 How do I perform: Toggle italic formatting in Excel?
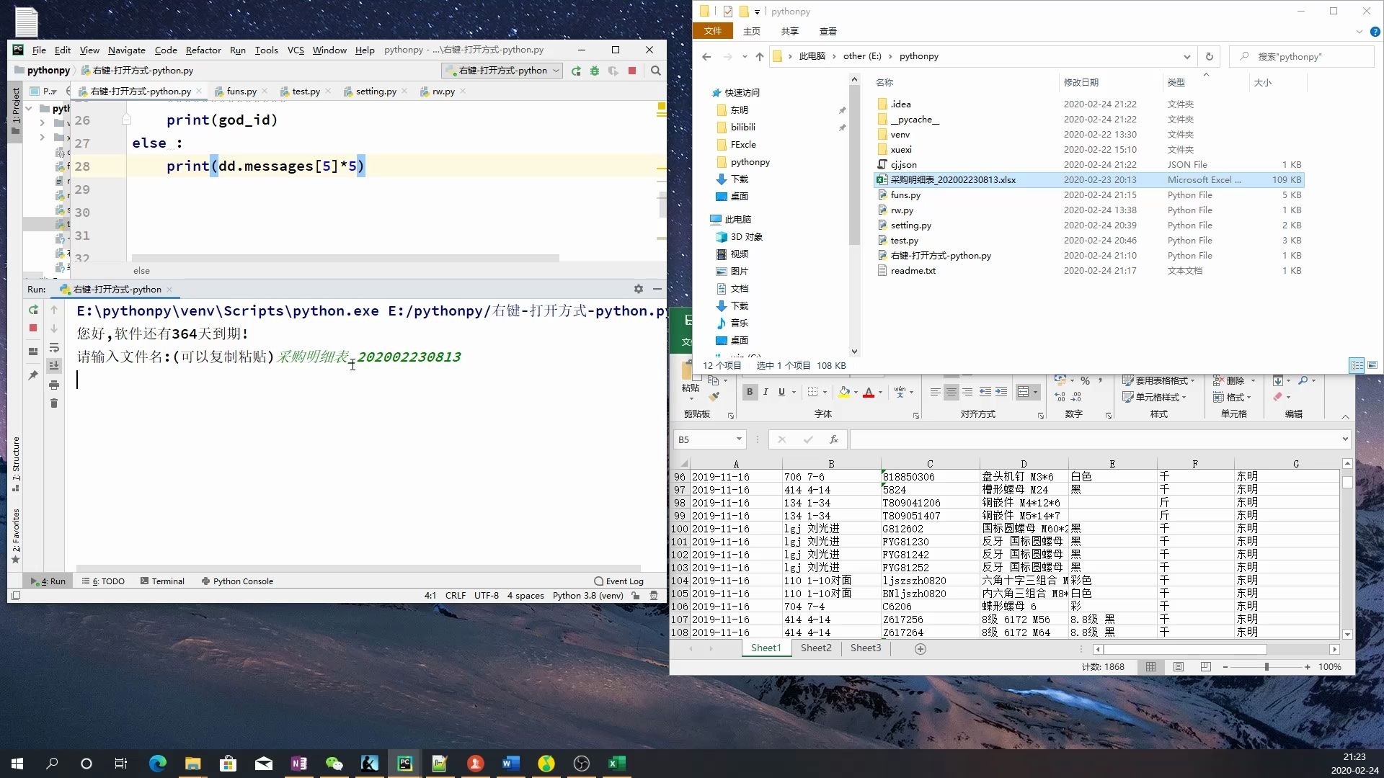pyautogui.click(x=766, y=392)
